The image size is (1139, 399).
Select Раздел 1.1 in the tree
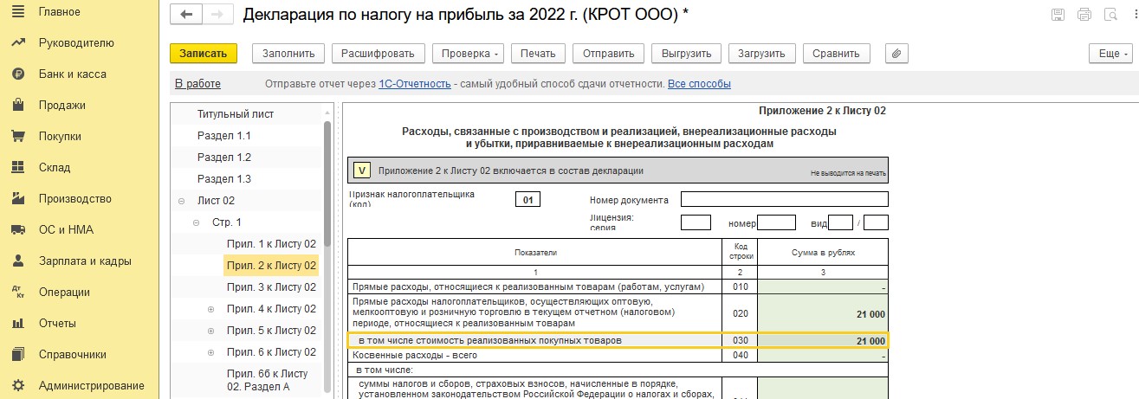[224, 136]
